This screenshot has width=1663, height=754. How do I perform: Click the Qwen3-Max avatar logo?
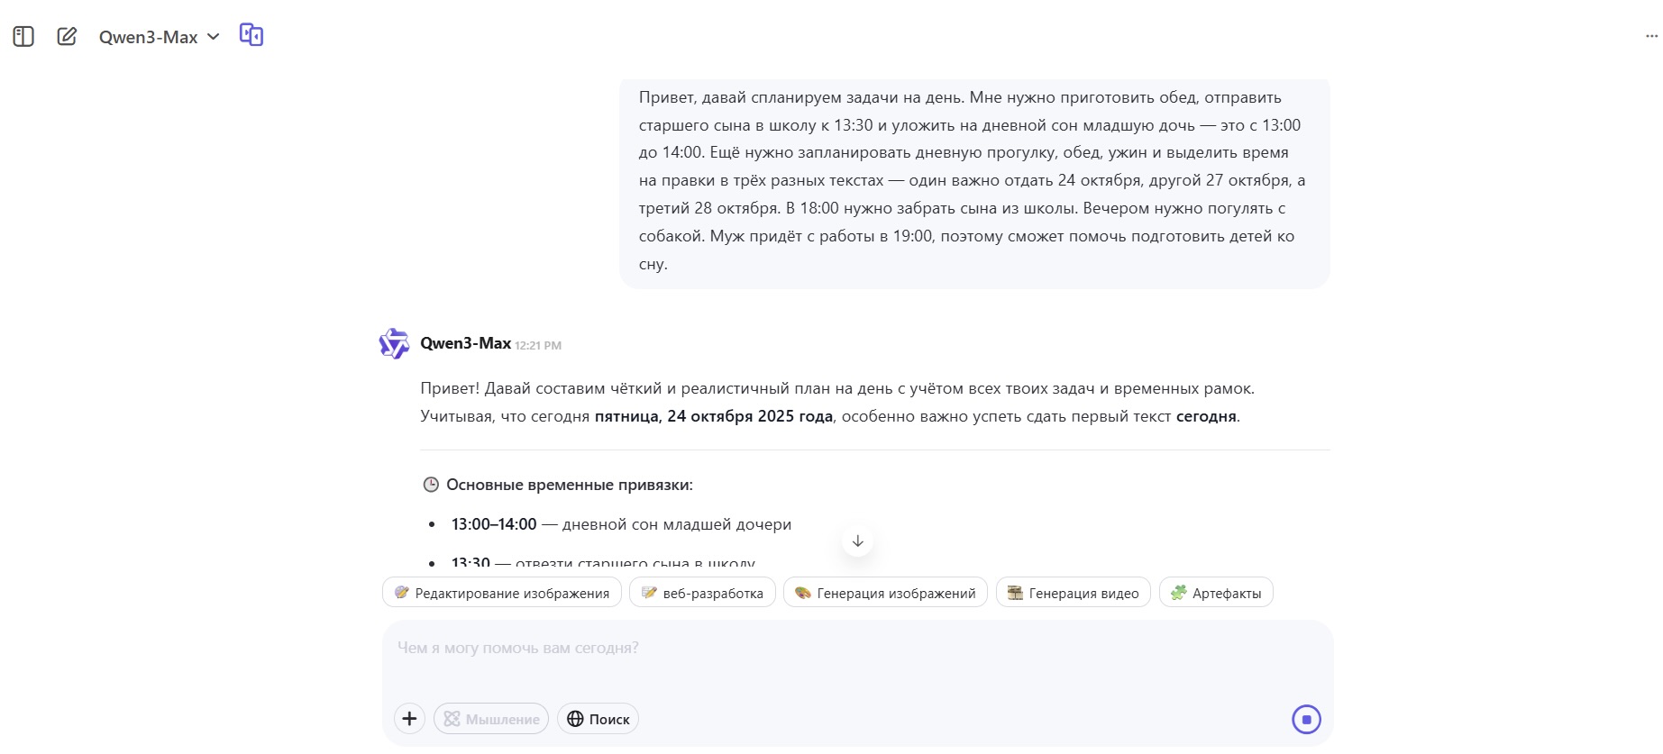coord(394,344)
